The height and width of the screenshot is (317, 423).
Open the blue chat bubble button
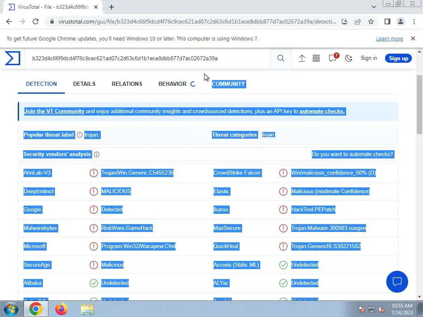[397, 282]
